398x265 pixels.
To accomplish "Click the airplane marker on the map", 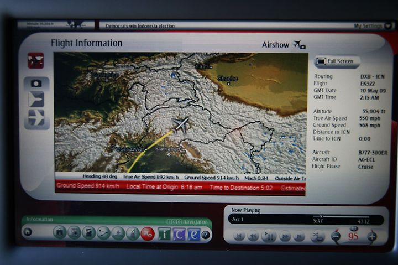I will coord(181,124).
